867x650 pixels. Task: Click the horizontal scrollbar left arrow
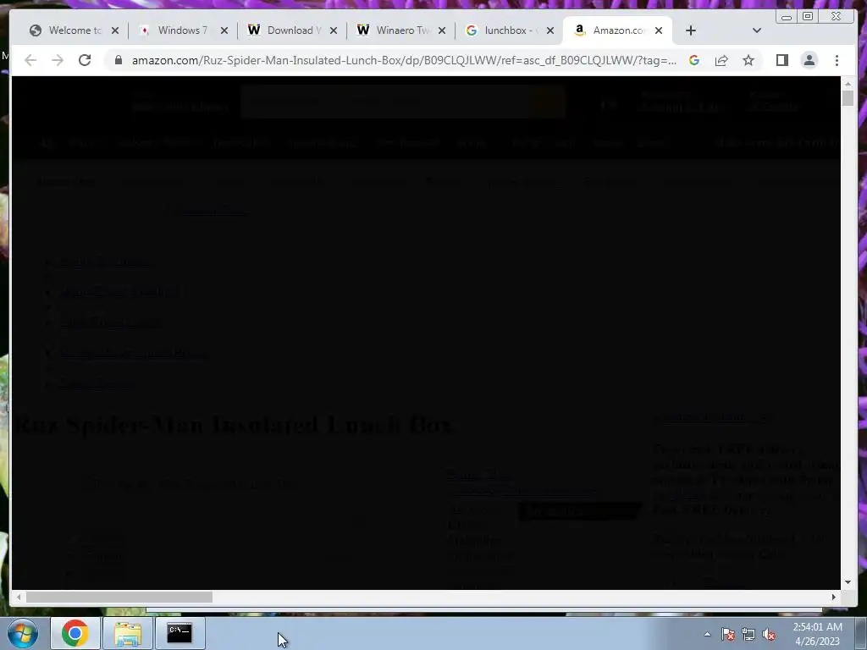pyautogui.click(x=19, y=597)
